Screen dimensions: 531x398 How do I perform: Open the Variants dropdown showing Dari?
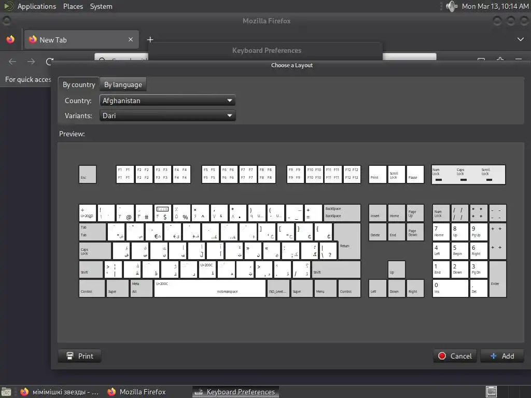[x=167, y=116]
